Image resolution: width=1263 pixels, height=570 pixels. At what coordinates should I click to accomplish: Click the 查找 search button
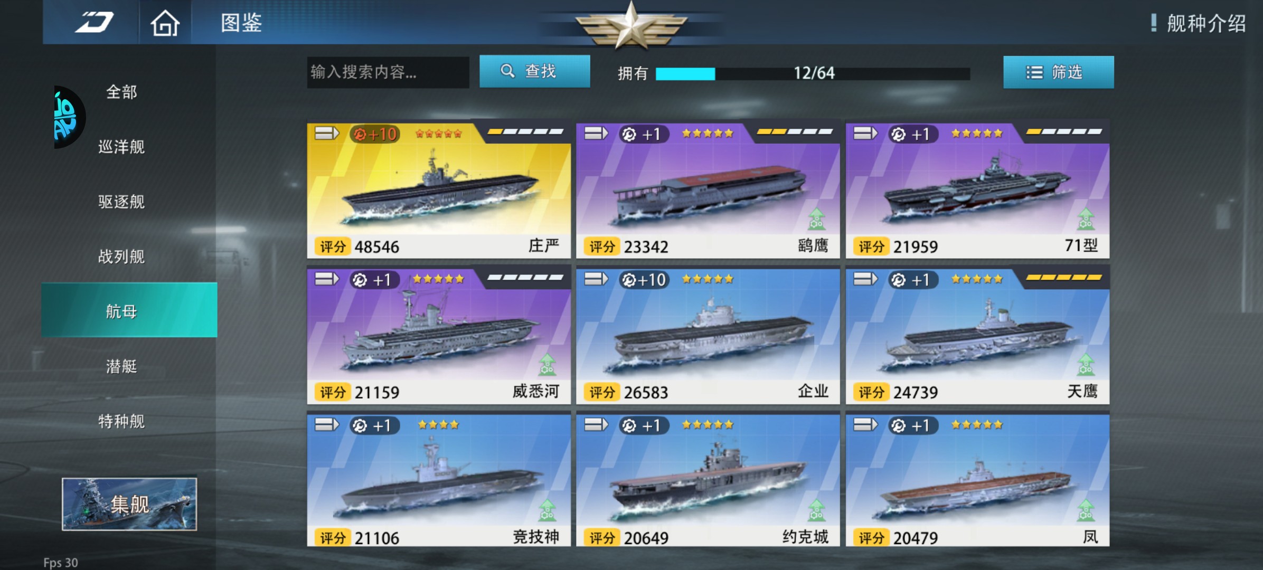coord(534,71)
